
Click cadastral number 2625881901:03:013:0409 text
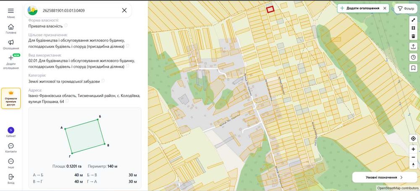[64, 10]
